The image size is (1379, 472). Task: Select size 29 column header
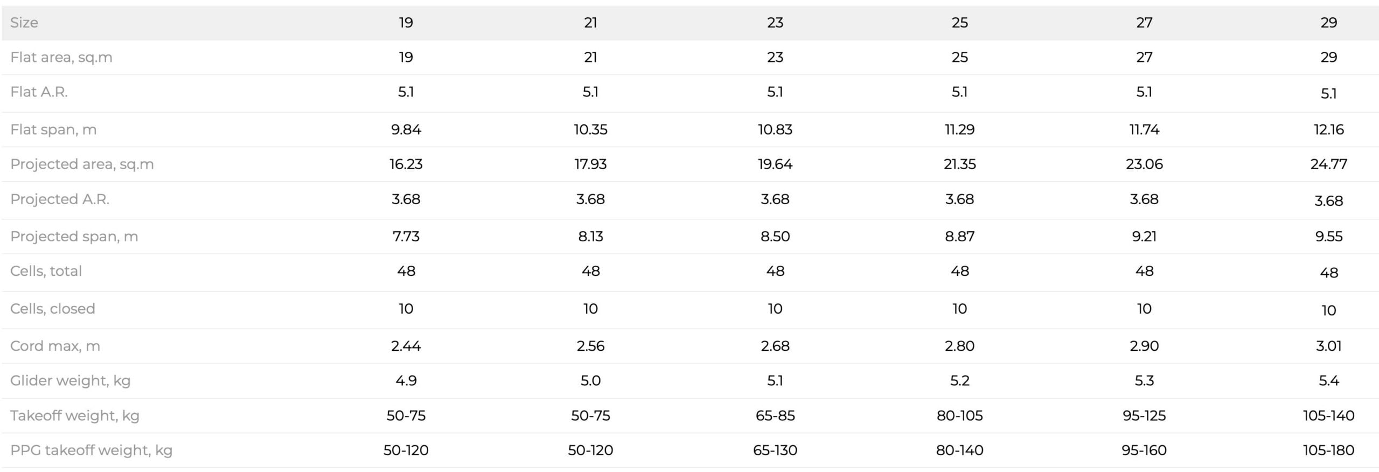[1328, 23]
